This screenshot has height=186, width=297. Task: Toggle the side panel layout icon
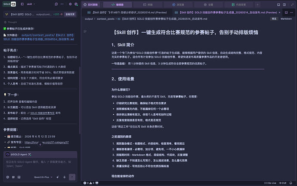pos(285,5)
